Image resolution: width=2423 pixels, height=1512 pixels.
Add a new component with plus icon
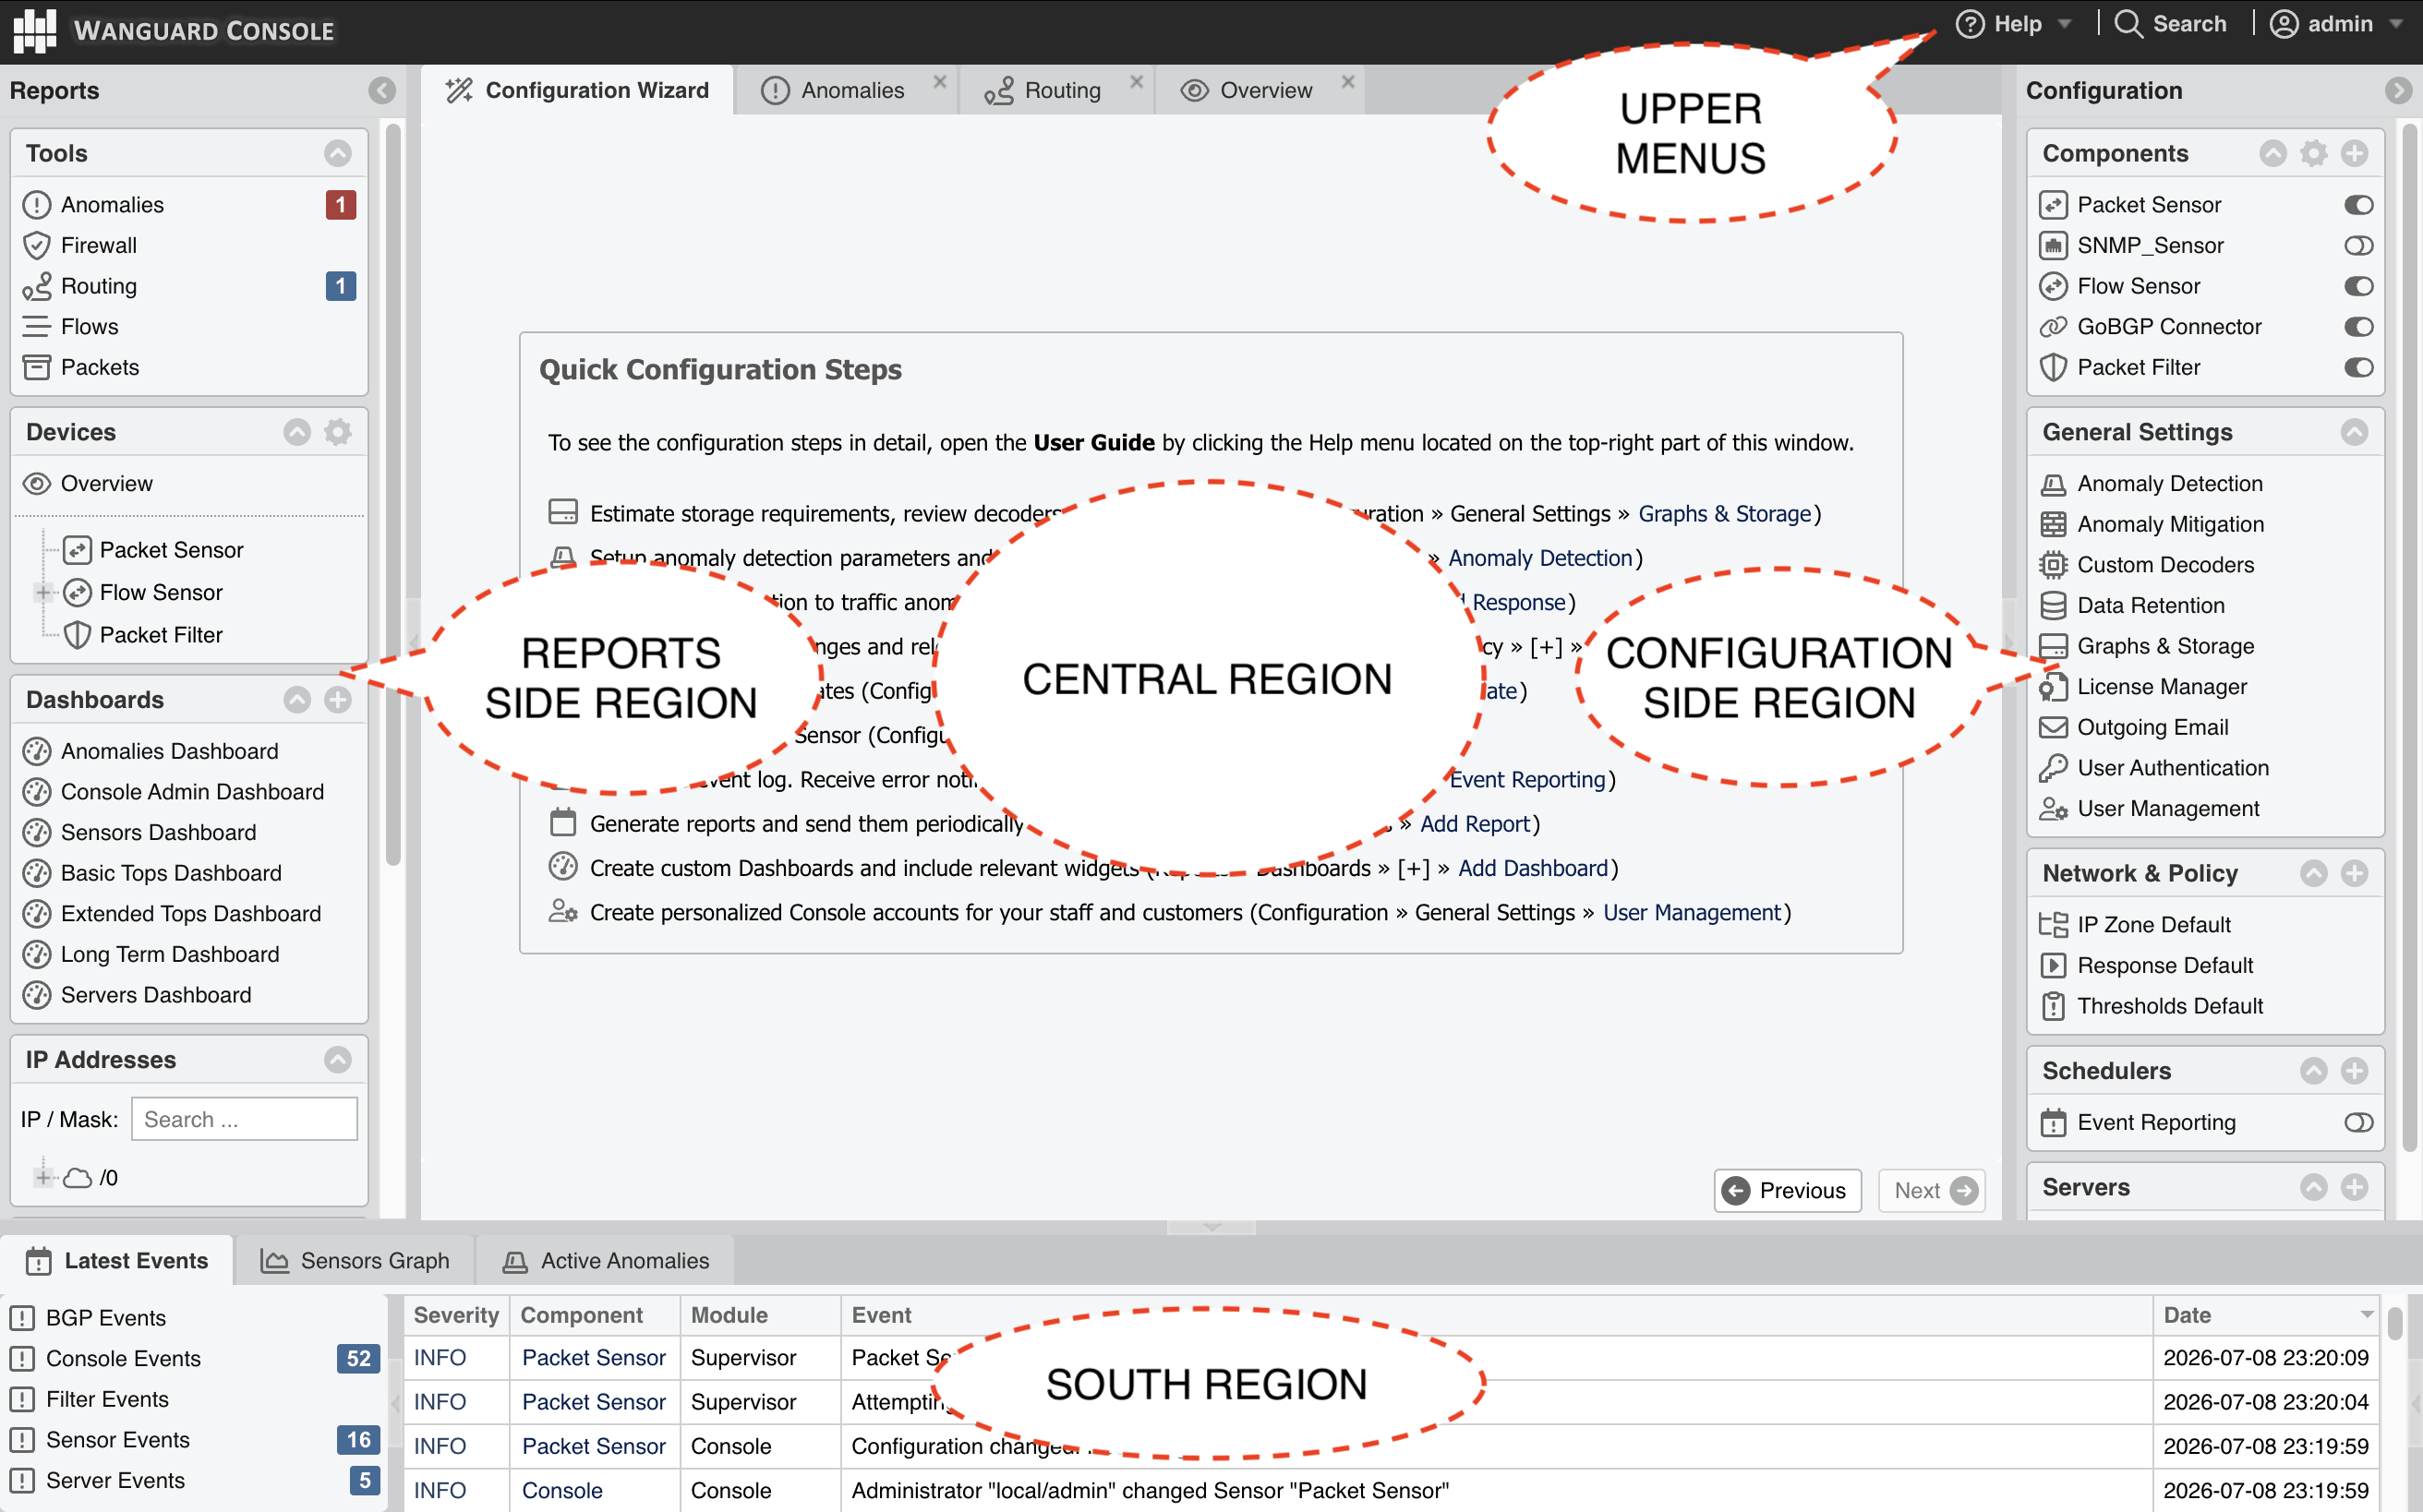pyautogui.click(x=2355, y=153)
